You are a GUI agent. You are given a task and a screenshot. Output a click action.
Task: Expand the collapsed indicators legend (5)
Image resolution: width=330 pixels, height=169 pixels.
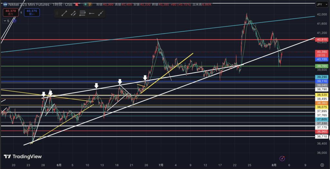click(x=6, y=21)
